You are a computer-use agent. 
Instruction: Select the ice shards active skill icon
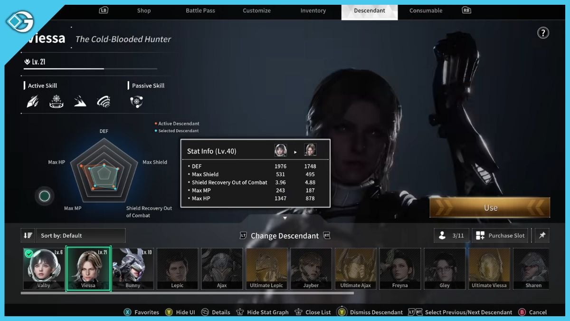[33, 101]
